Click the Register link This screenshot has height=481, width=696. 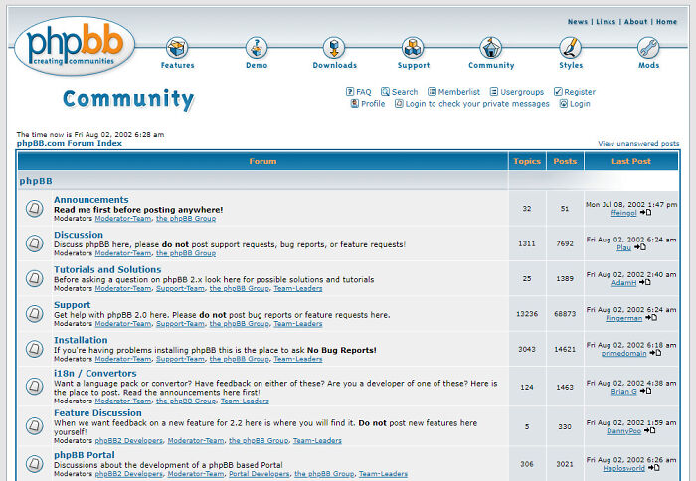580,92
